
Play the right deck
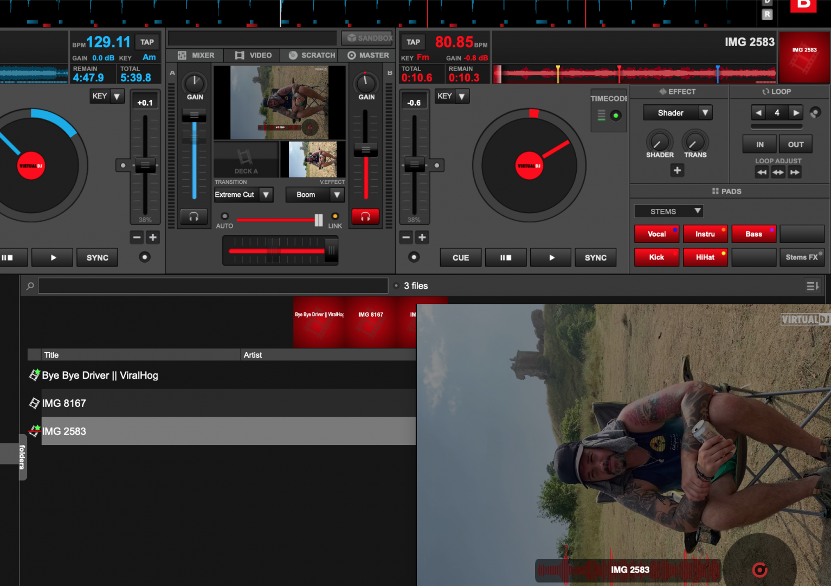[x=551, y=258]
